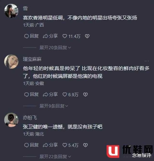The height and width of the screenshot is (161, 154).
Task: Open three-dot menu beside 瑾宝麻麻 comment
Action: tap(147, 61)
